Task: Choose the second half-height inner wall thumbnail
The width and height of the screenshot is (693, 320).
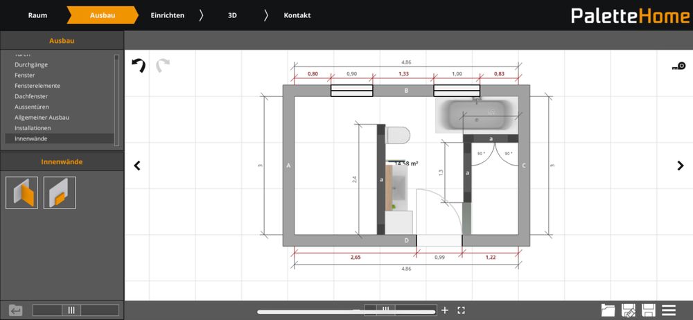Action: (60, 193)
